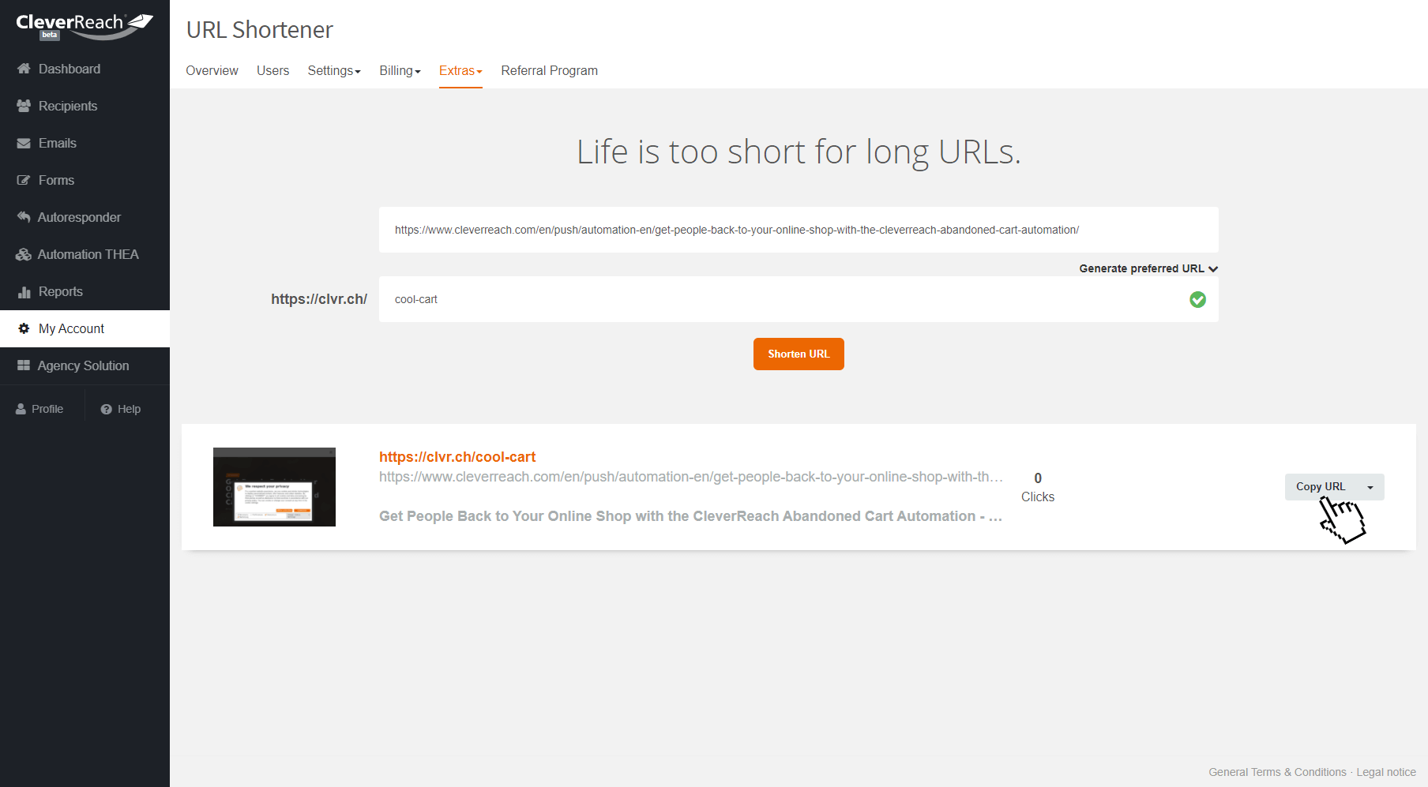
Task: Open Forms section
Action: (x=85, y=180)
